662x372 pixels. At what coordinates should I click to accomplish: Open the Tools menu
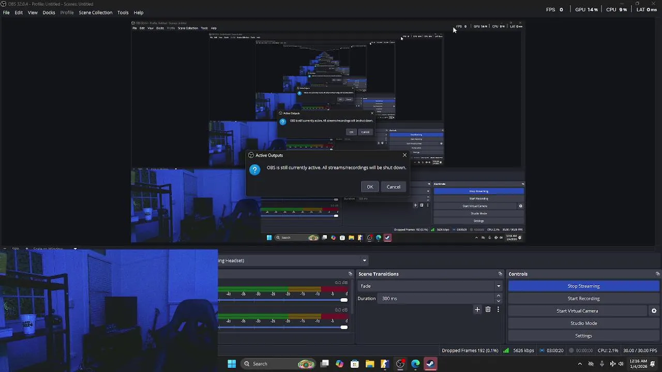click(123, 12)
